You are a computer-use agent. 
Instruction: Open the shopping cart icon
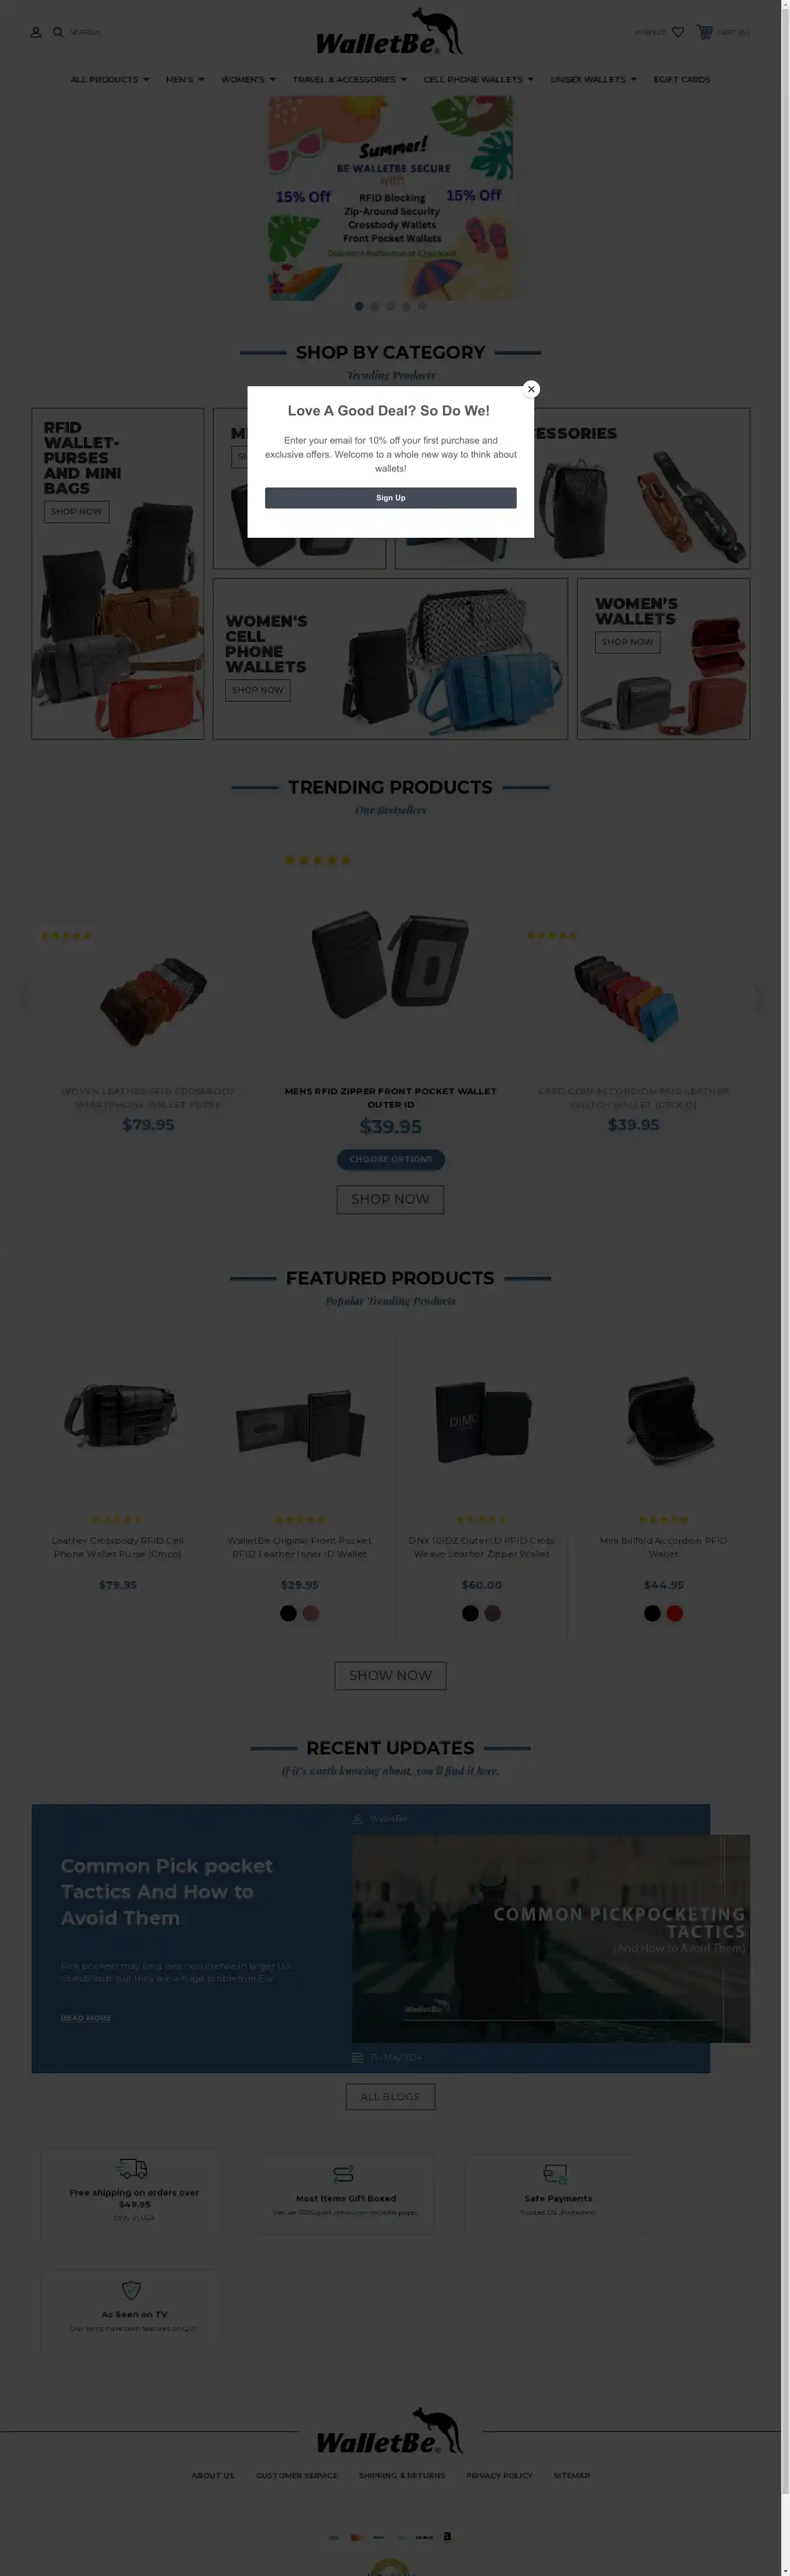click(705, 32)
